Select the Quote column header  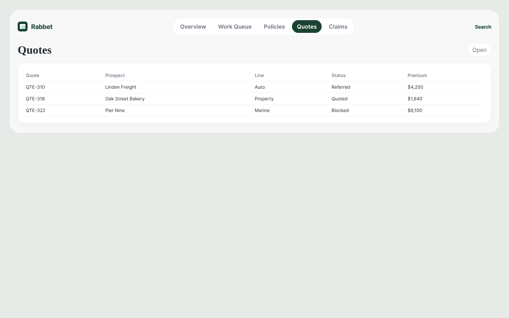[x=33, y=75]
